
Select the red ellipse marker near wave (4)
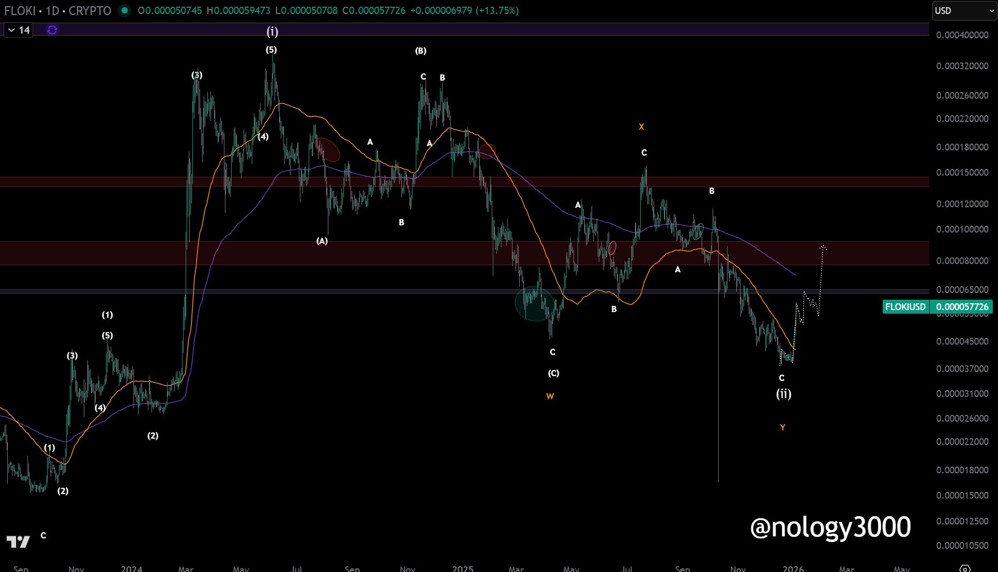[x=328, y=149]
